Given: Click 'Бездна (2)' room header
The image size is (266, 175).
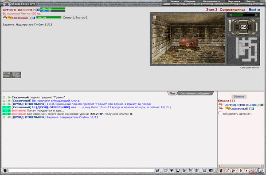Looking at the screenshot, I should (x=226, y=101).
